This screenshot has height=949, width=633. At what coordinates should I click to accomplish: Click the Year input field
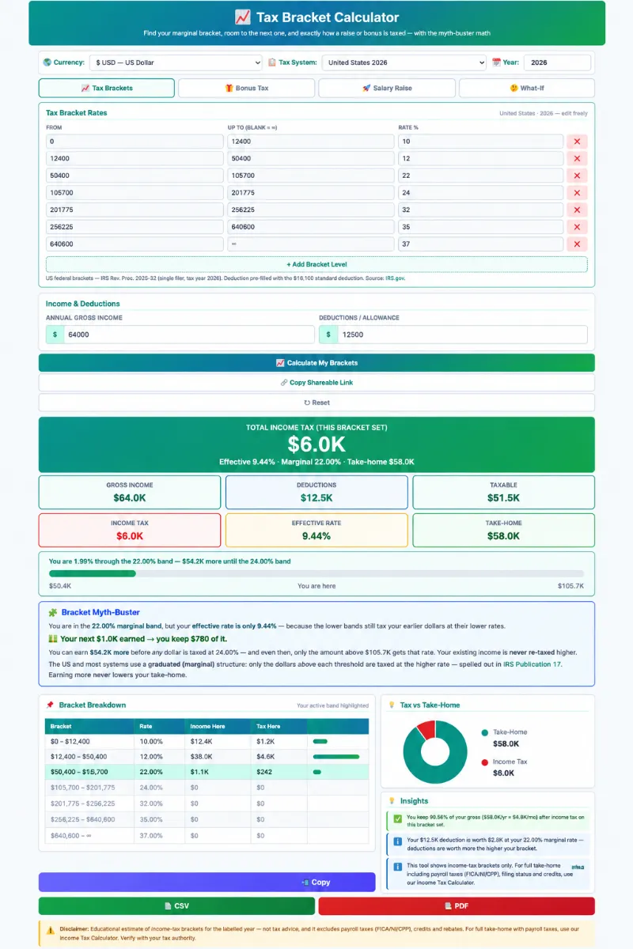tap(557, 62)
